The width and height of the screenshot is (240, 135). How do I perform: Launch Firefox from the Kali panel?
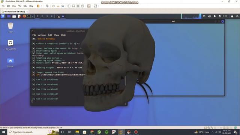tap(24, 16)
